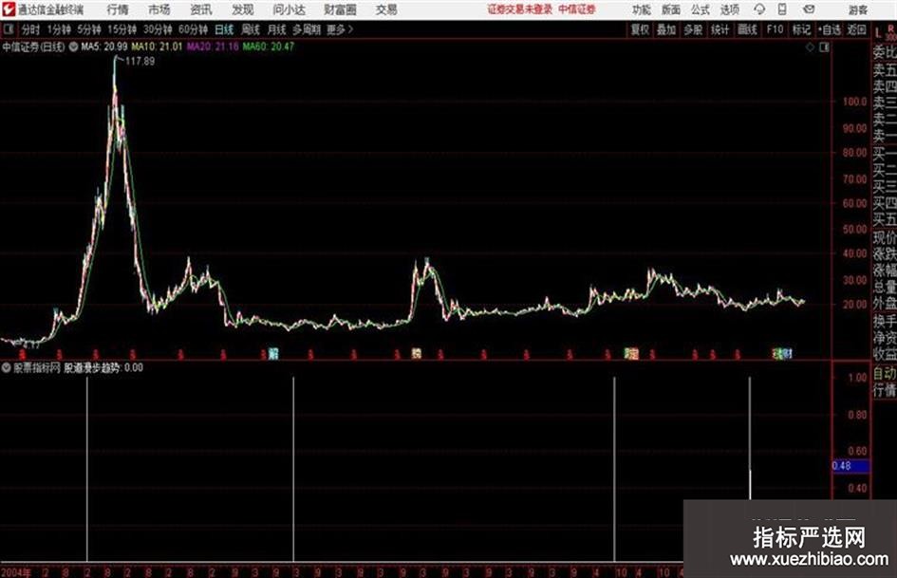Click the 画线 drawing button

click(x=747, y=29)
